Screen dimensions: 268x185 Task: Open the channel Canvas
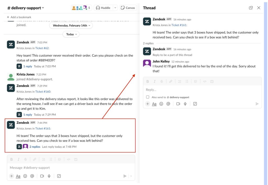coord(128,8)
